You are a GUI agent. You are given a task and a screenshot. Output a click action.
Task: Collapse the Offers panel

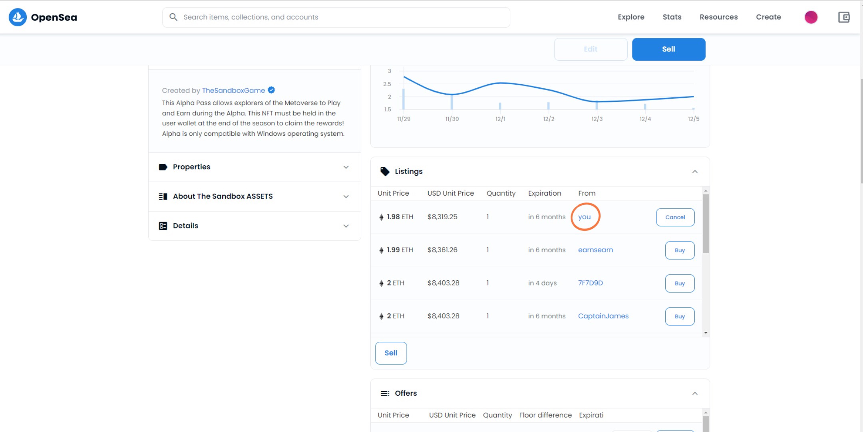(x=695, y=393)
